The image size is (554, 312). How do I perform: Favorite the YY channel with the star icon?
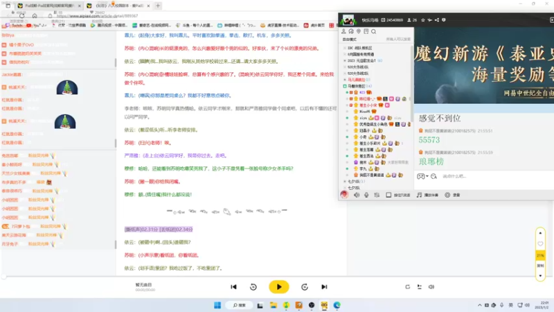click(423, 20)
